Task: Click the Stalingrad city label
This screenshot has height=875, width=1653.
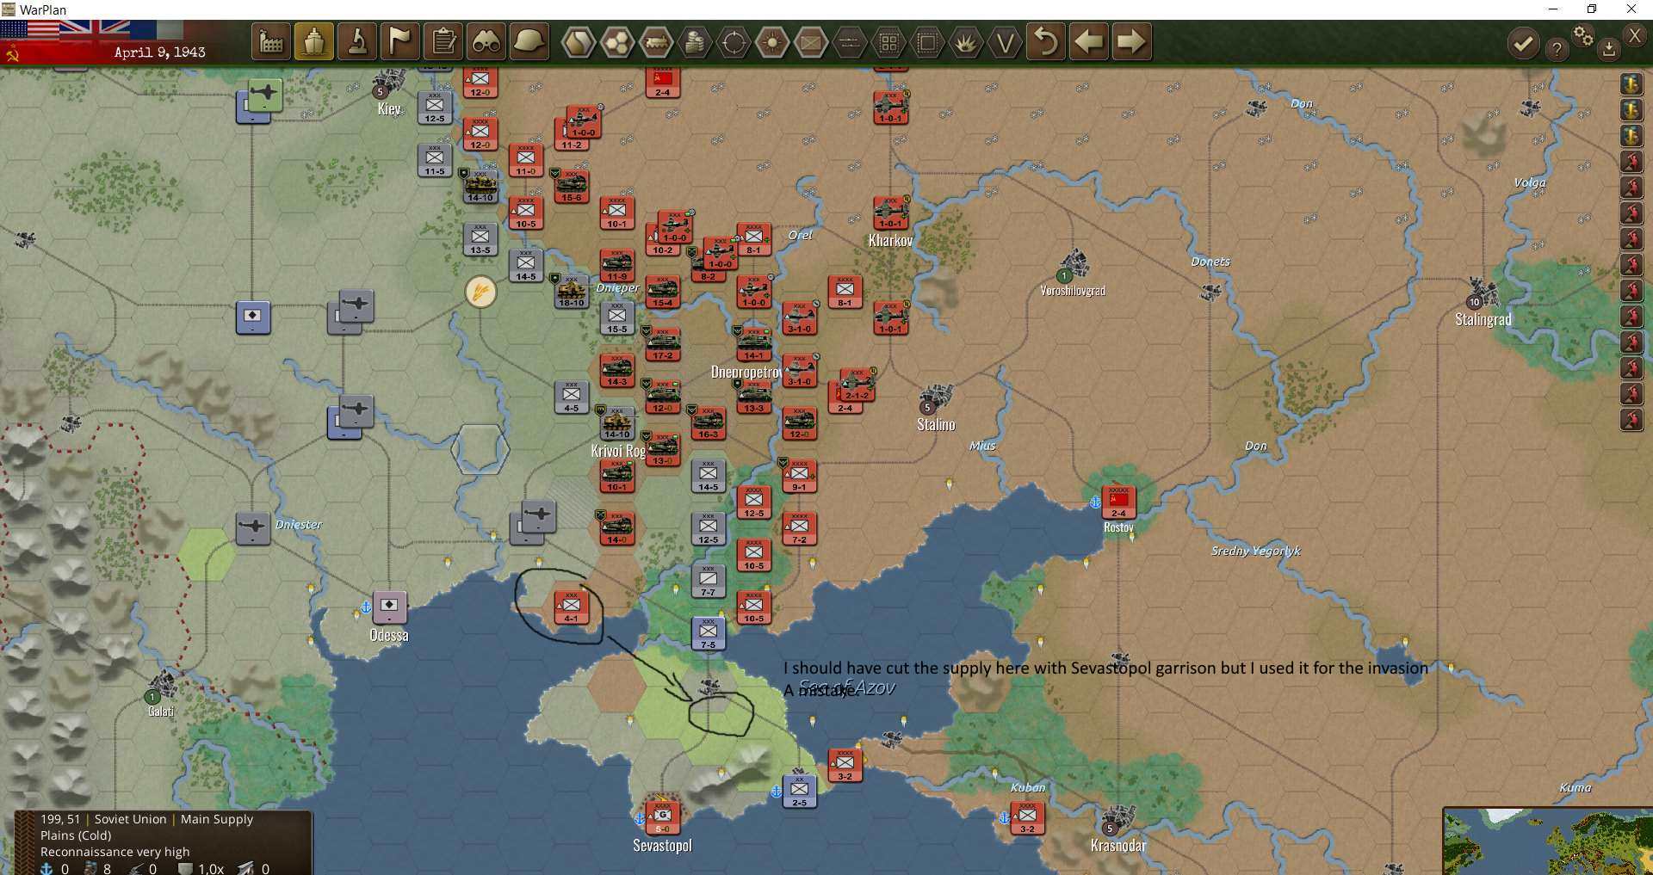Action: point(1483,319)
